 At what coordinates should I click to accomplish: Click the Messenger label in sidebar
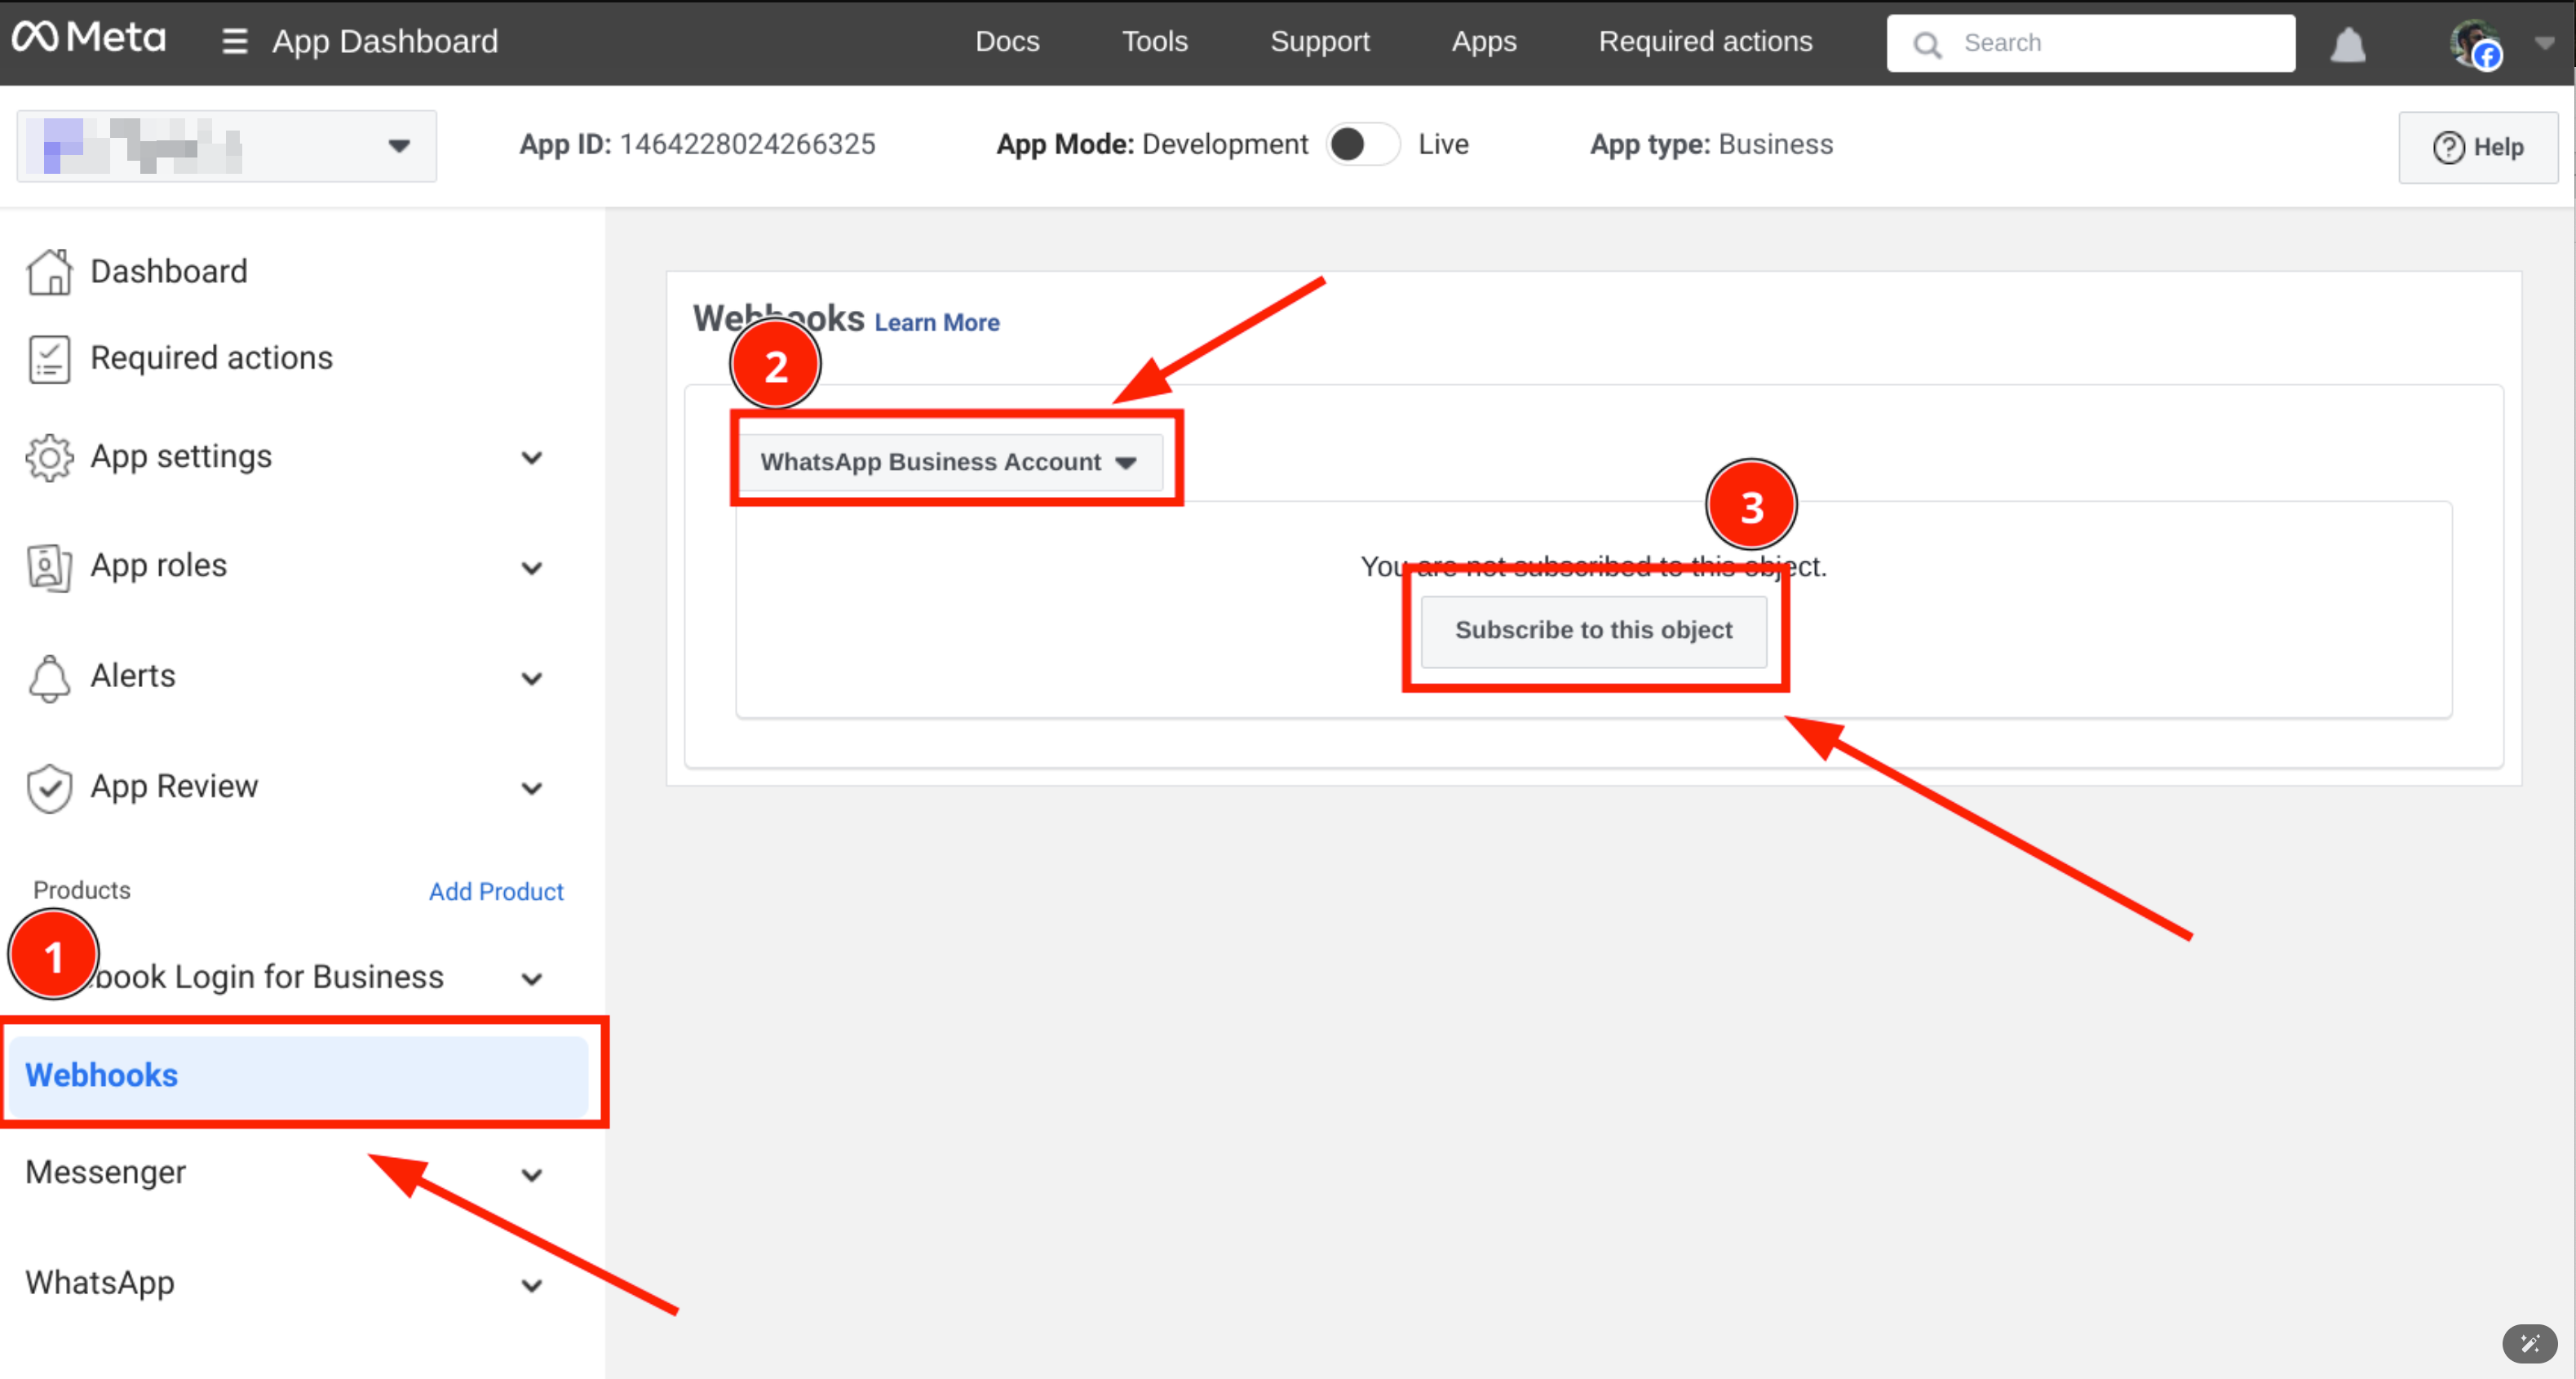(x=106, y=1172)
